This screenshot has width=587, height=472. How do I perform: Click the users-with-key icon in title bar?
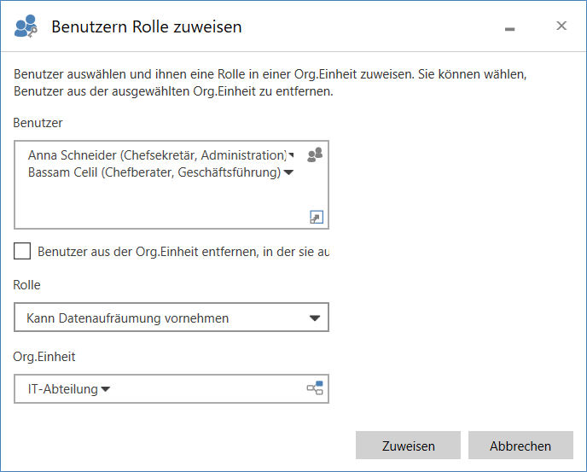[x=26, y=27]
